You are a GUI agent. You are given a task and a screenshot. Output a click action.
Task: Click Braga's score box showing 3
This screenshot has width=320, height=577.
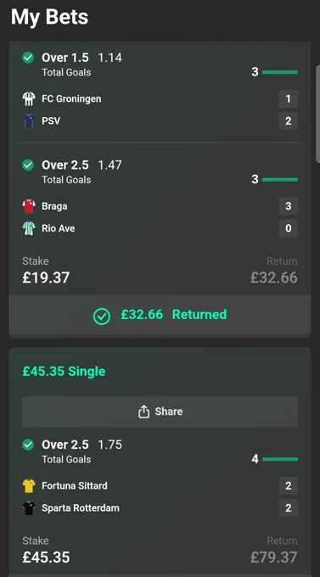289,206
